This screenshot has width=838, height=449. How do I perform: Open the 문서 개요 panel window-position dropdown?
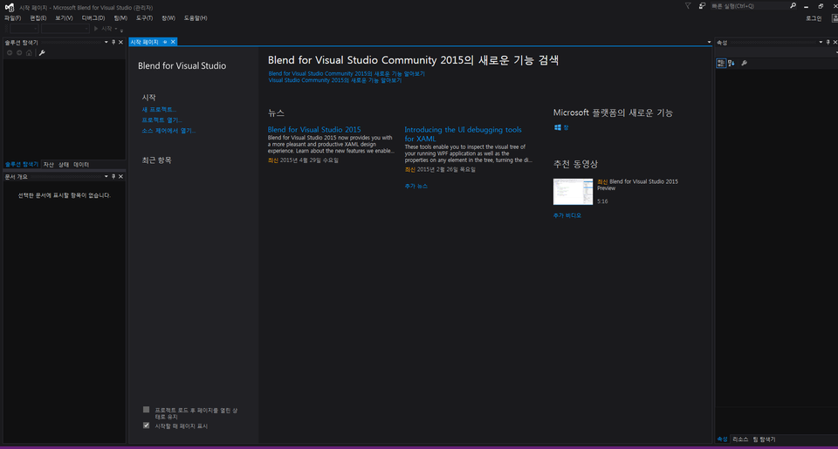pyautogui.click(x=106, y=177)
